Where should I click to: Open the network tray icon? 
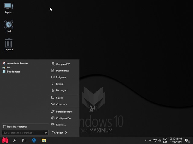pyautogui.click(x=155, y=140)
